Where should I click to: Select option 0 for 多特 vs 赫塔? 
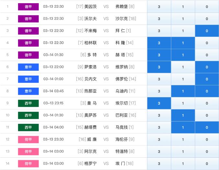coord(207,55)
